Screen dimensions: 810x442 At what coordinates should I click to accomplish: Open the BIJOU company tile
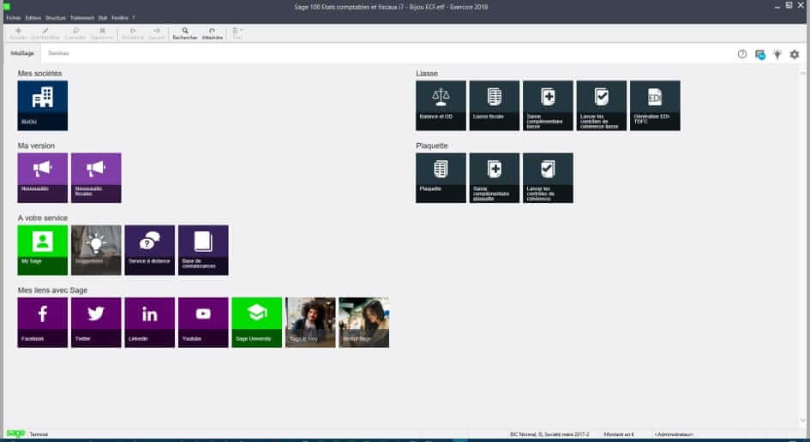pos(42,105)
